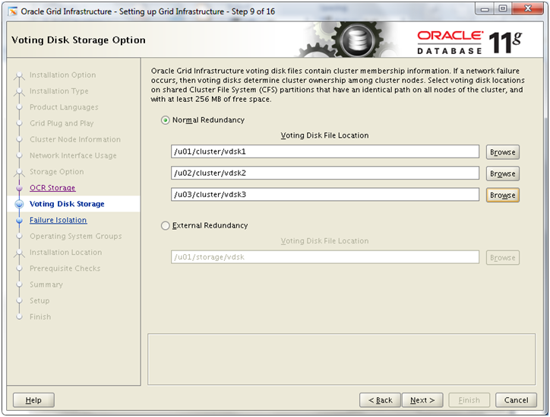The height and width of the screenshot is (417, 550).
Task: Click the Oracle installer title bar icon
Action: (13, 11)
